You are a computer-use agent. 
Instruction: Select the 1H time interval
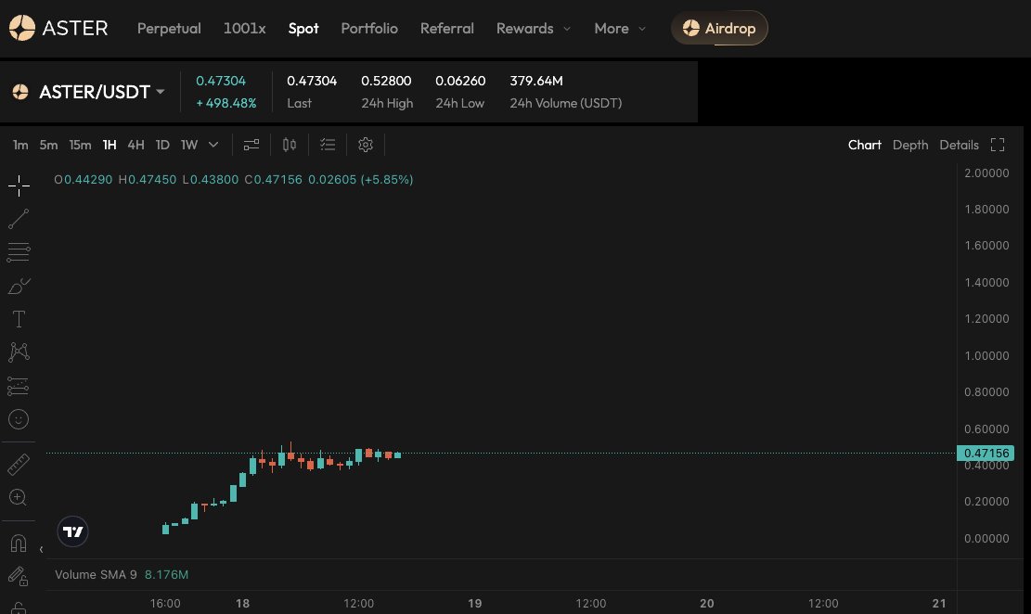coord(110,145)
